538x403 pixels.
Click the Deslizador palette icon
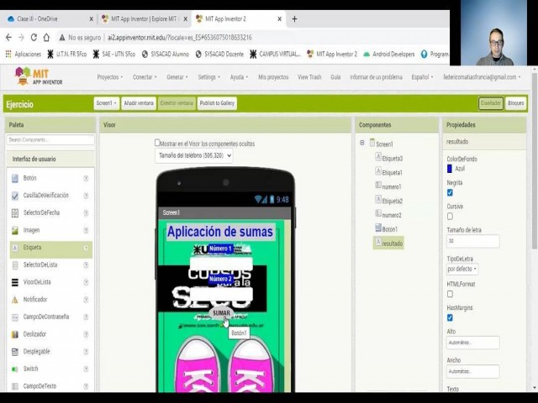(x=15, y=334)
